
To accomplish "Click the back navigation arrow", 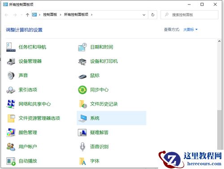I will click(6, 15).
